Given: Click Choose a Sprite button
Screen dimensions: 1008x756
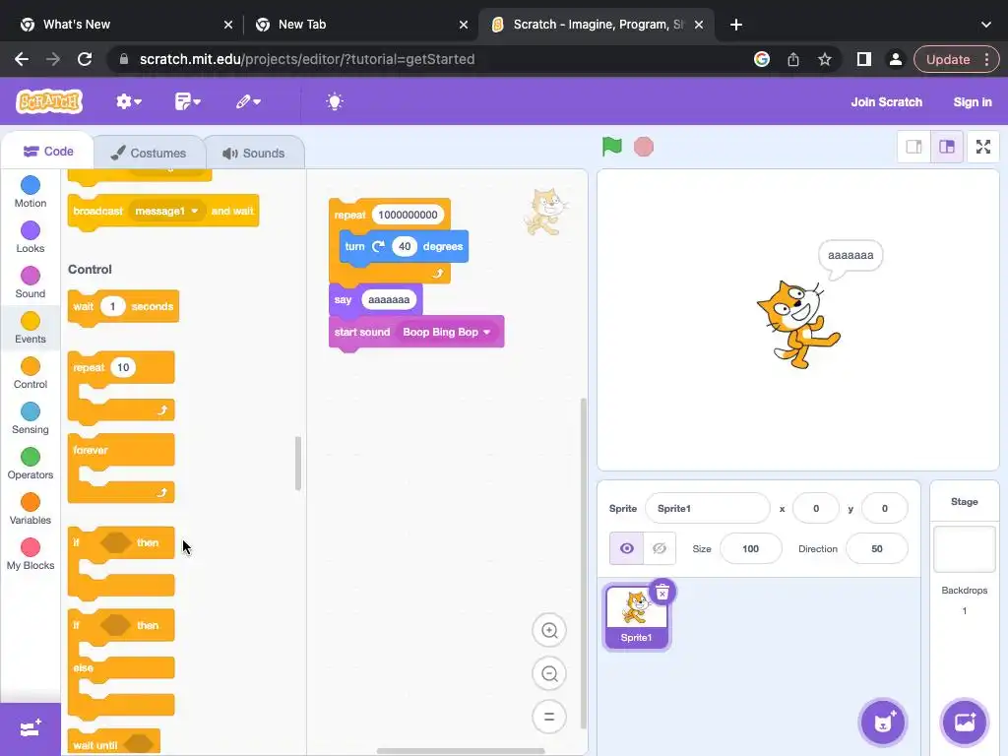Looking at the screenshot, I should click(x=883, y=722).
